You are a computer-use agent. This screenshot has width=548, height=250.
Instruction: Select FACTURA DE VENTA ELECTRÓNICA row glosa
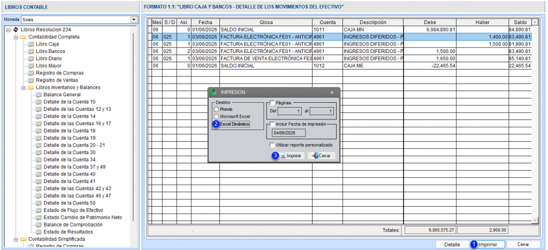[266, 58]
